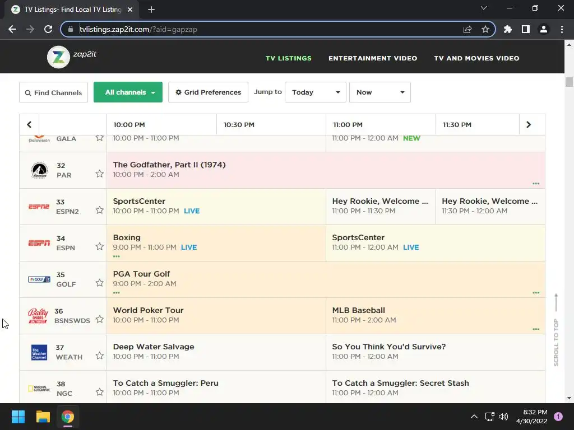Click the zap2it logo icon
This screenshot has width=574, height=430.
coord(58,57)
